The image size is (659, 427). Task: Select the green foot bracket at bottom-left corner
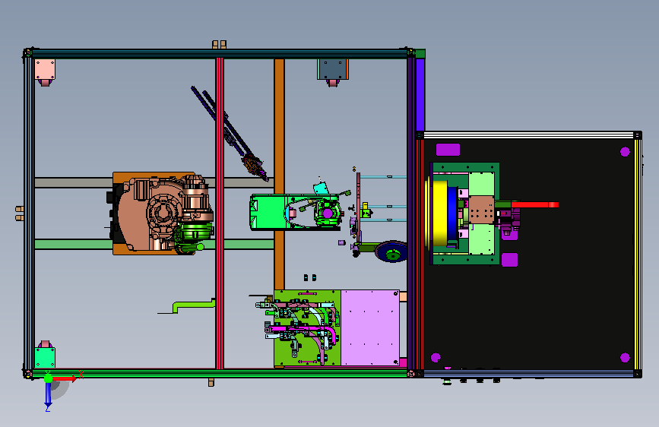[x=45, y=358]
